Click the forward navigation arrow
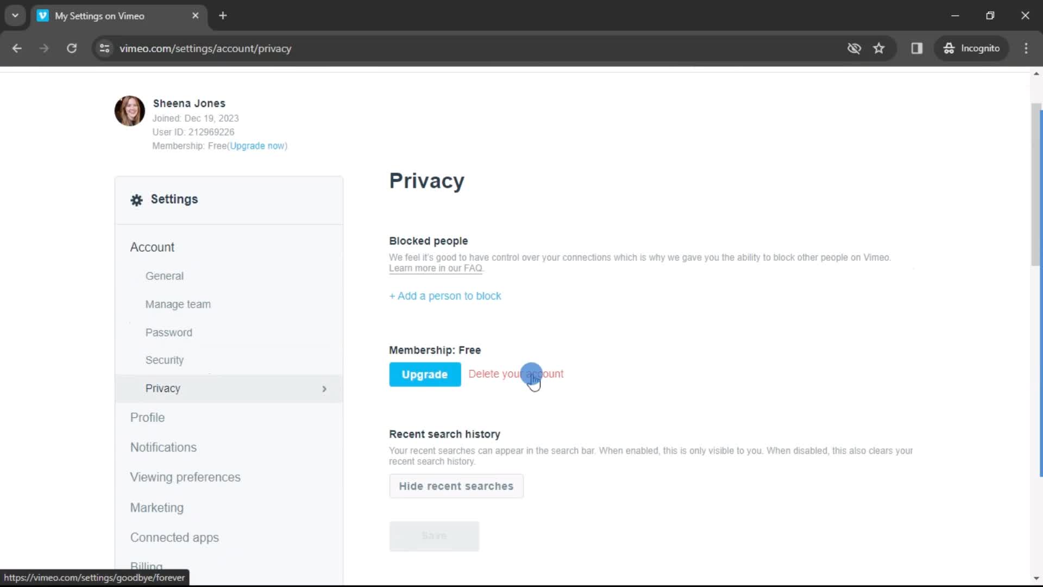This screenshot has width=1043, height=587. [x=45, y=48]
